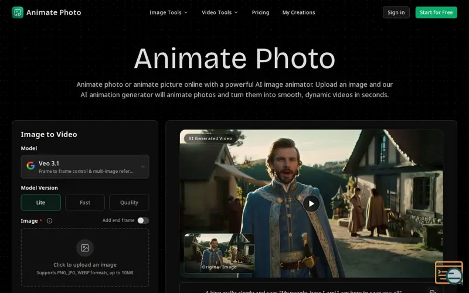Open My Creations page
This screenshot has height=293, width=469.
click(x=298, y=12)
